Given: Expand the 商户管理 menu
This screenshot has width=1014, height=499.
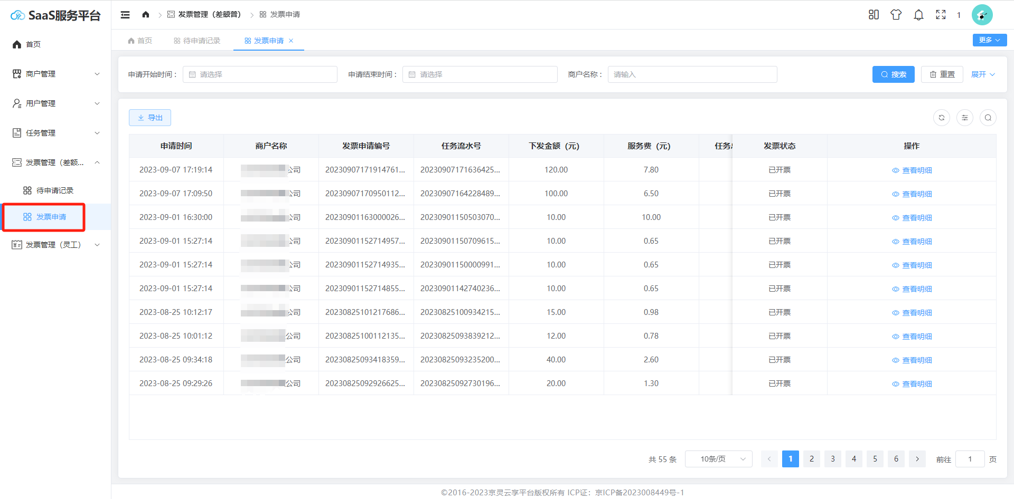Looking at the screenshot, I should point(55,74).
